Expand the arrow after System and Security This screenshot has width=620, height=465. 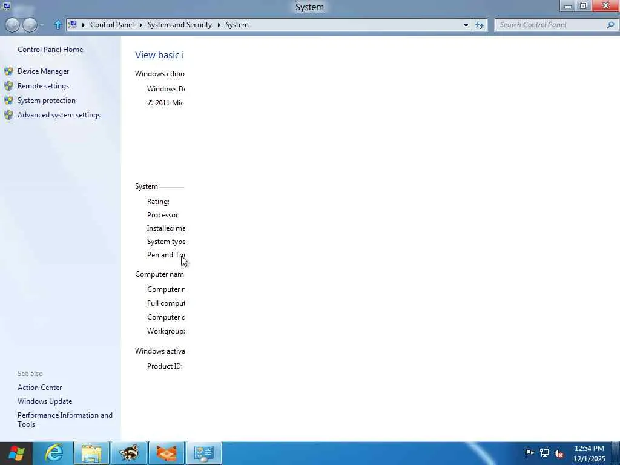pos(219,25)
